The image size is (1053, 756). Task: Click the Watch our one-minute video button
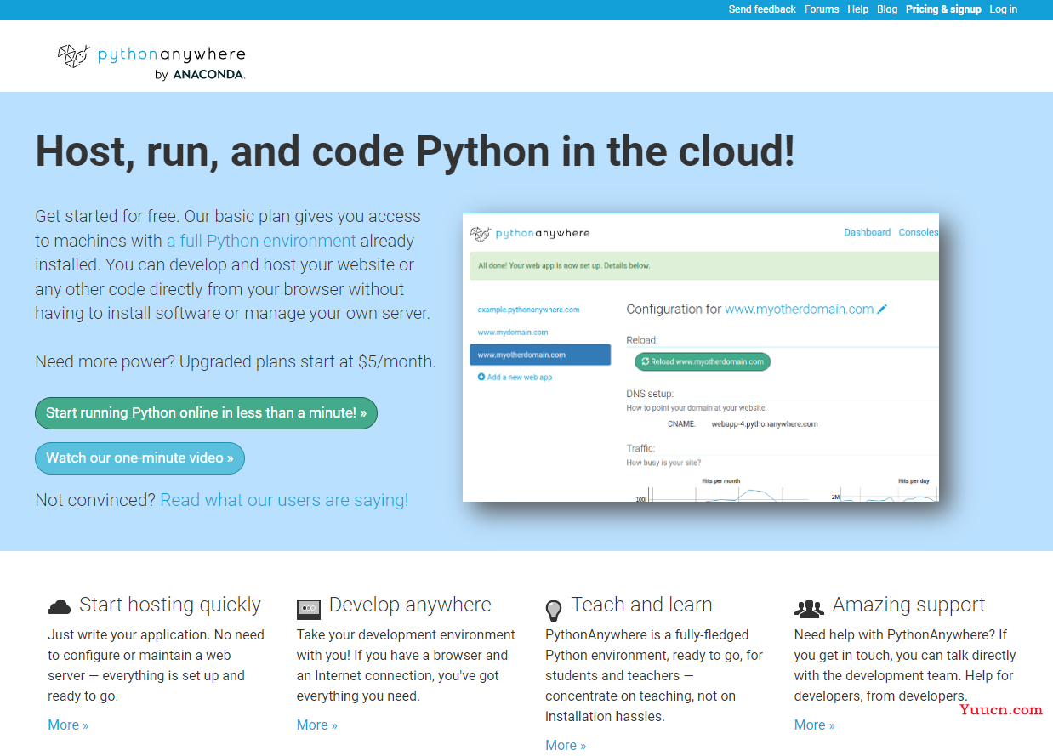point(139,458)
